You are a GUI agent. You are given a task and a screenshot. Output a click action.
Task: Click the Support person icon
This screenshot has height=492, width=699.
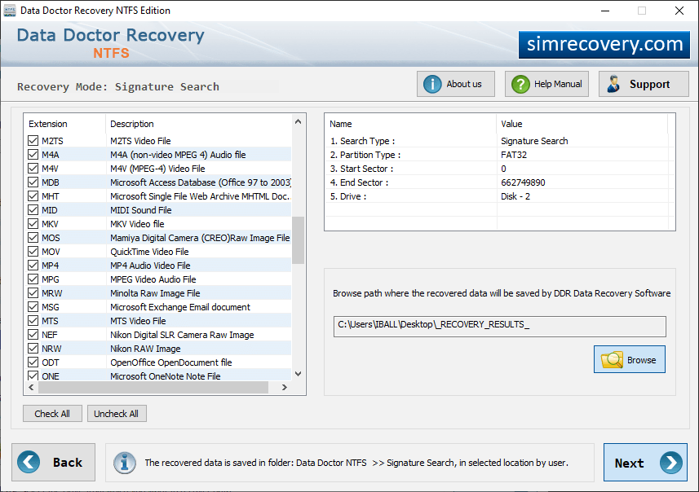tap(614, 84)
